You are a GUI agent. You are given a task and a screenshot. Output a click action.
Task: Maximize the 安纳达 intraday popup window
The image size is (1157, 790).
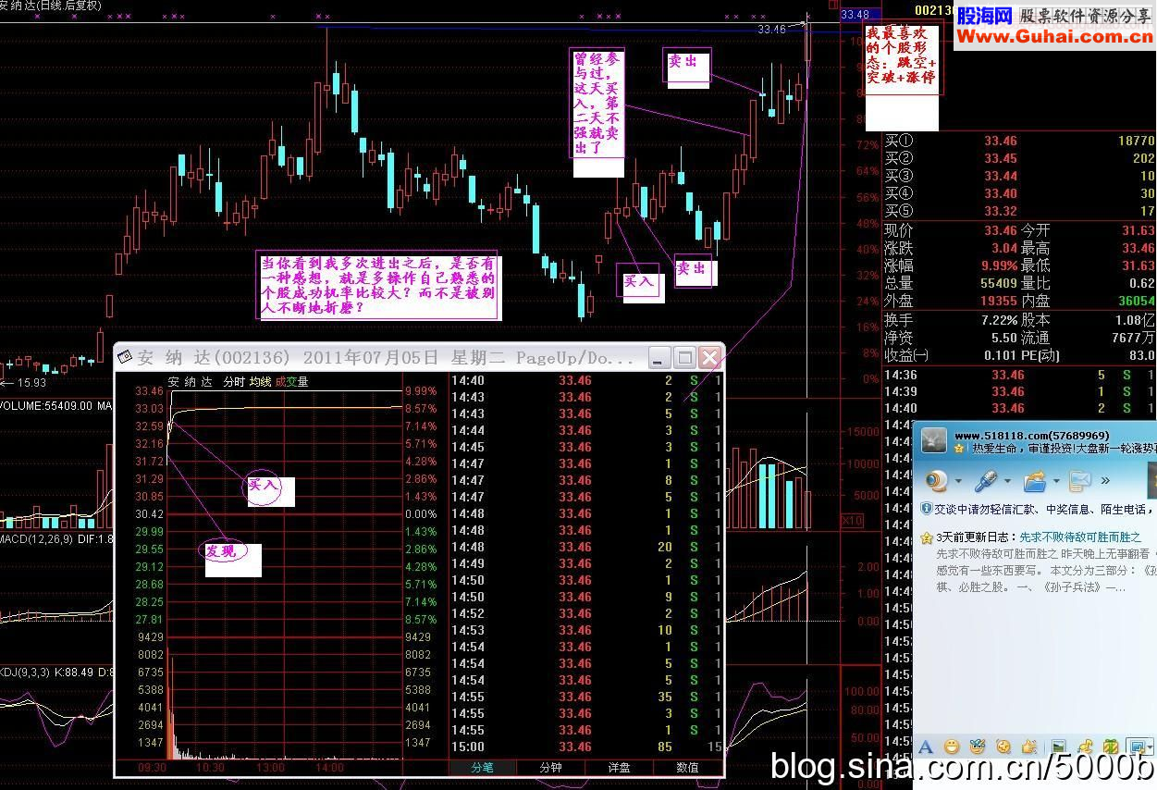[x=684, y=358]
